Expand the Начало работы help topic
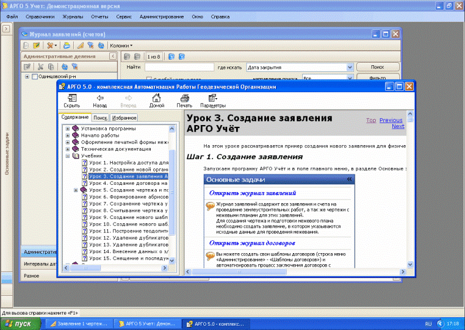The width and height of the screenshot is (465, 330). pyautogui.click(x=68, y=135)
